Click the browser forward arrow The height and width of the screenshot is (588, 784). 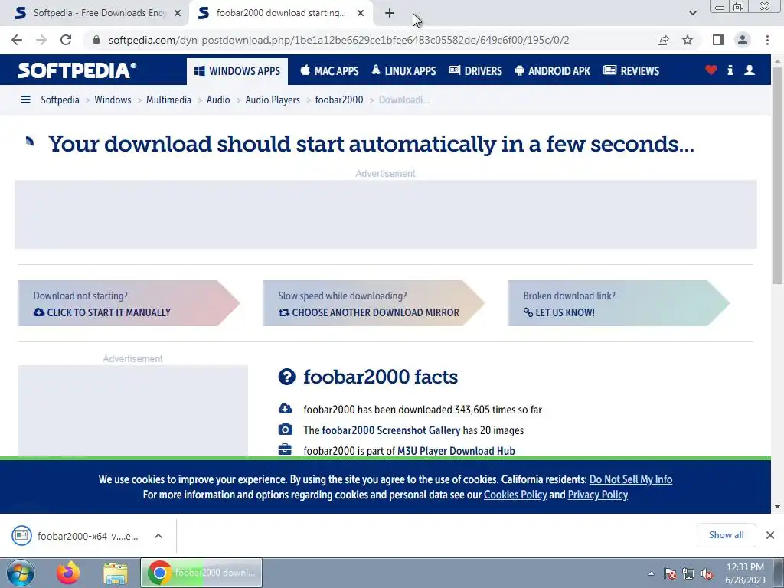(x=41, y=40)
